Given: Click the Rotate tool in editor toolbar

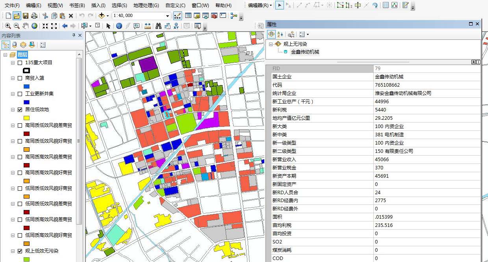Looking at the screenshot, I should pos(375,5).
